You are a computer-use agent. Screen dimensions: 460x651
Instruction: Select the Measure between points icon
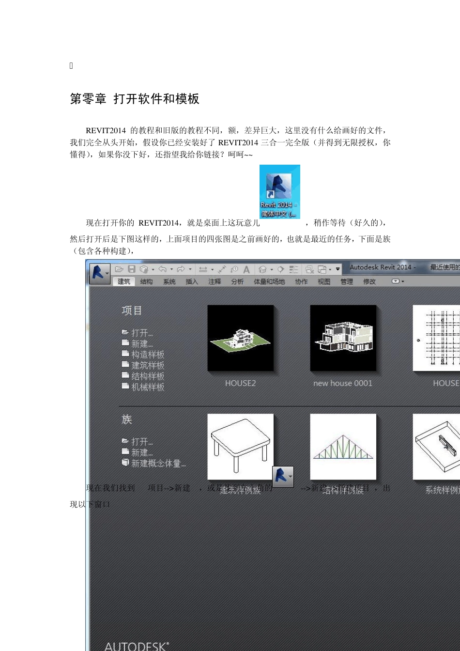click(x=222, y=269)
